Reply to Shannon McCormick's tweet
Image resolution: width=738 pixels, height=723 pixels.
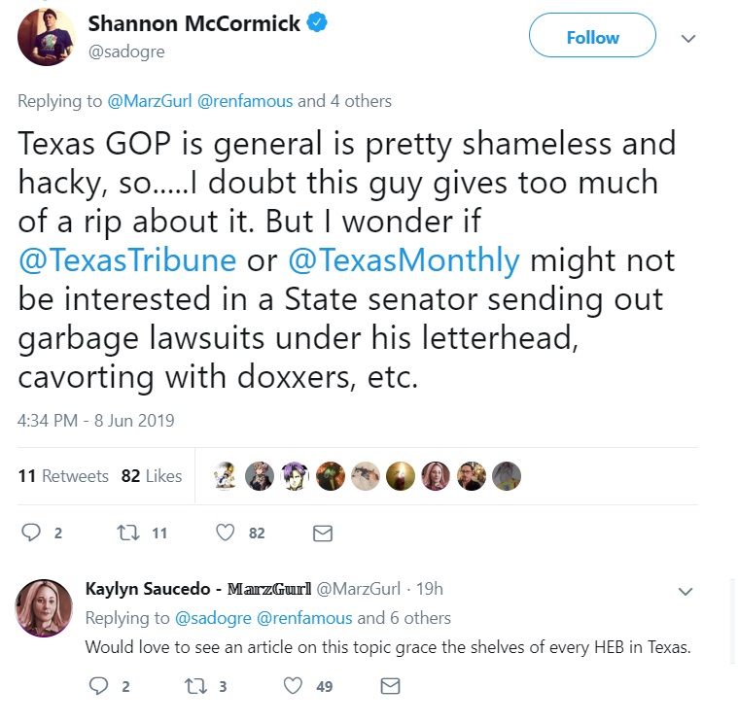pyautogui.click(x=31, y=533)
